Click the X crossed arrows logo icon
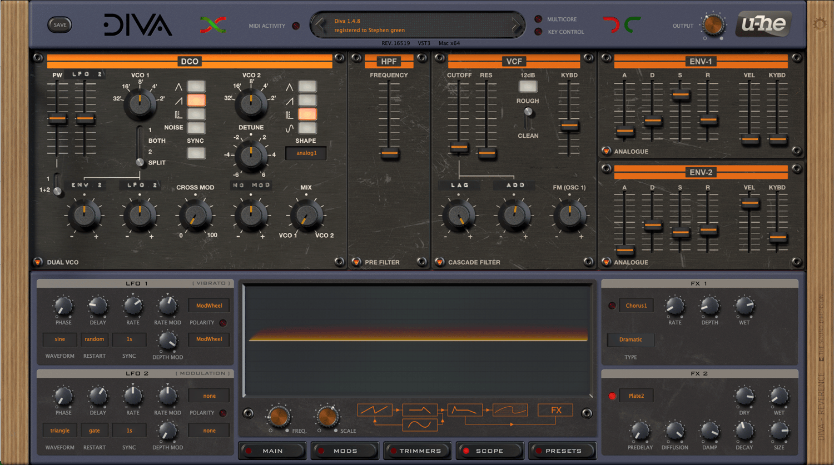The height and width of the screenshot is (465, 834). point(213,25)
